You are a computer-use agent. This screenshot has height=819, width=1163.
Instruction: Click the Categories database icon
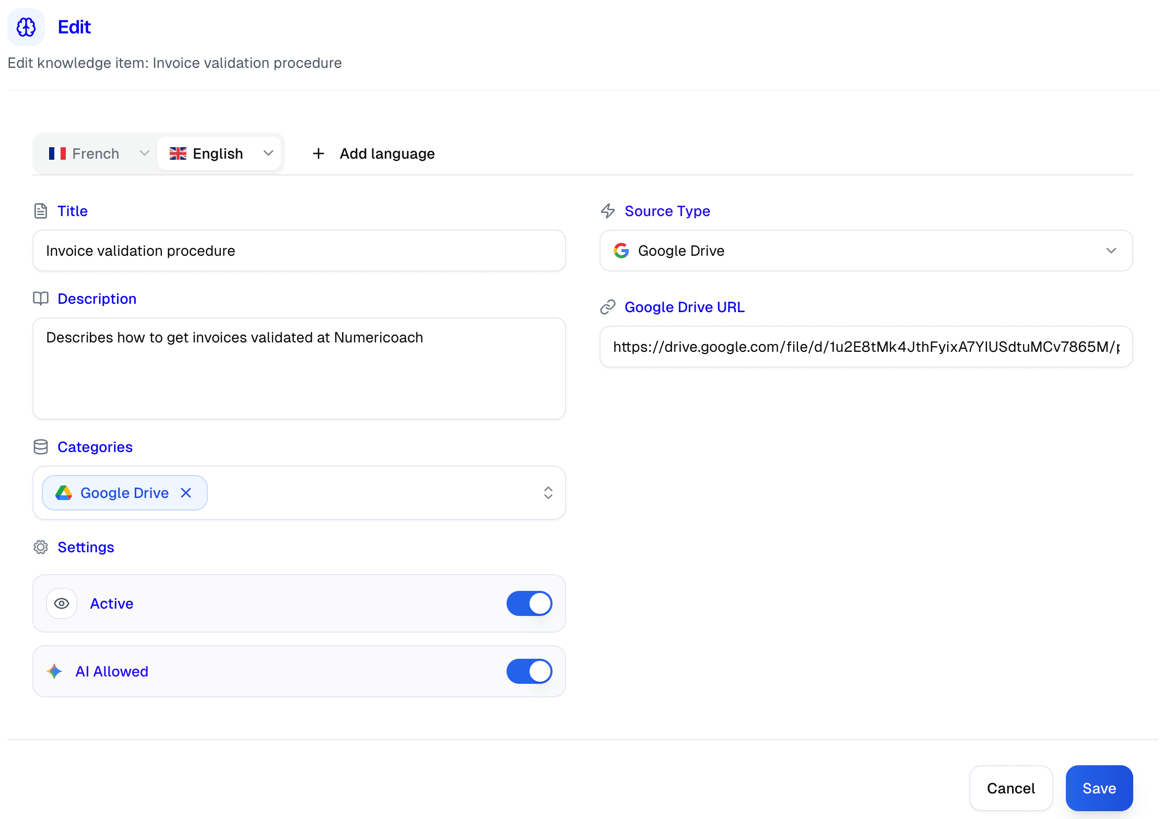pos(41,447)
